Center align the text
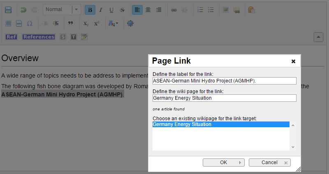The image size is (329, 174). tap(148, 10)
